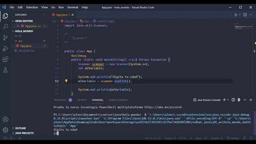Viewport: 256px width, 144px height.
Task: Open the Run and Debug view
Action: click(5, 48)
